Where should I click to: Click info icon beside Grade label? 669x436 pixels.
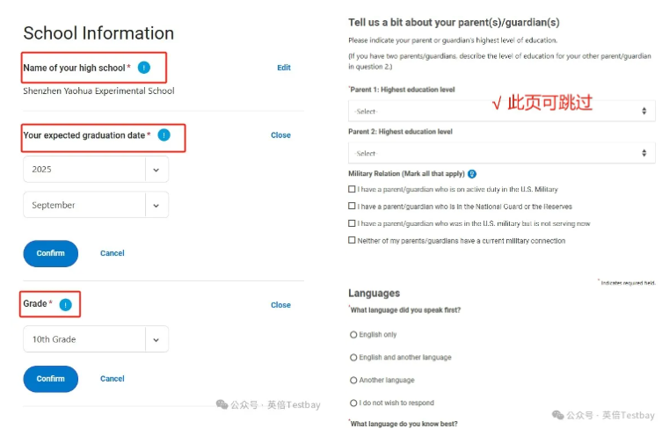coord(65,304)
